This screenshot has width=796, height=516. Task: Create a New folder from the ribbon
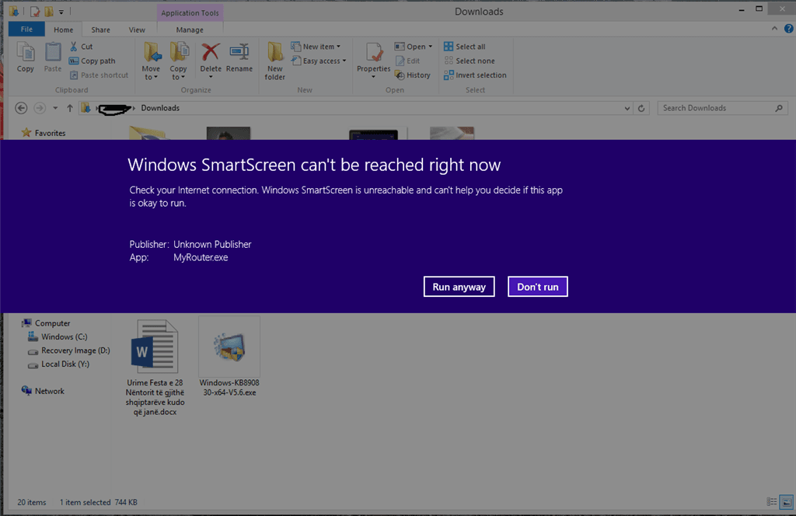coord(274,61)
